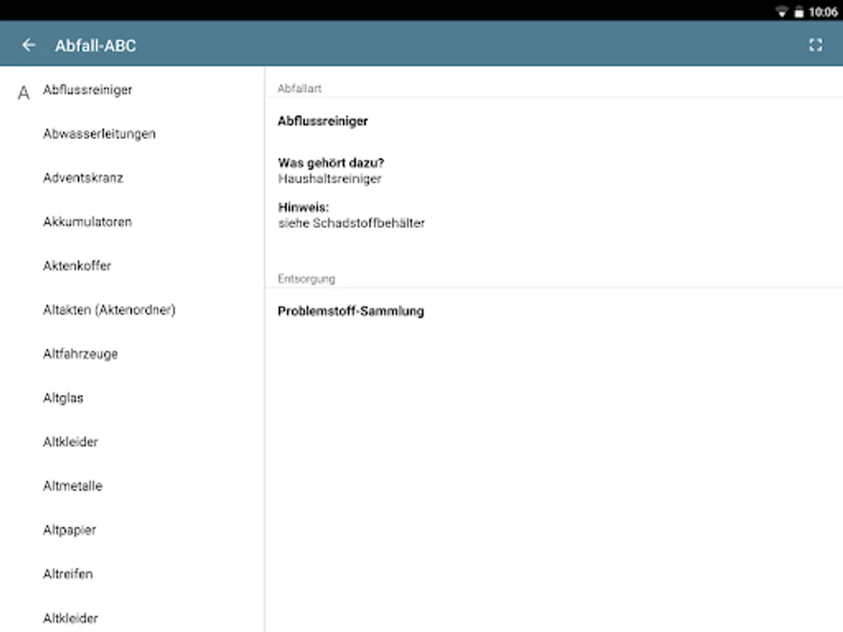
Task: Click the back arrow in the toolbar
Action: click(x=28, y=44)
